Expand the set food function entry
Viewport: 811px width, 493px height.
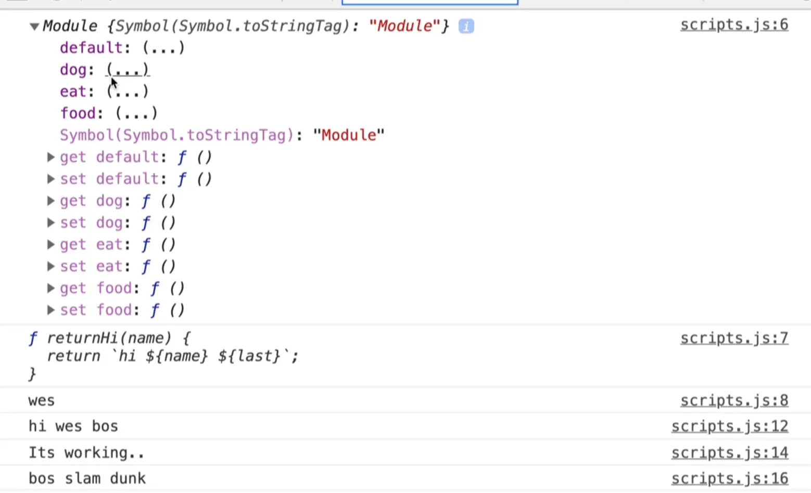tap(50, 309)
